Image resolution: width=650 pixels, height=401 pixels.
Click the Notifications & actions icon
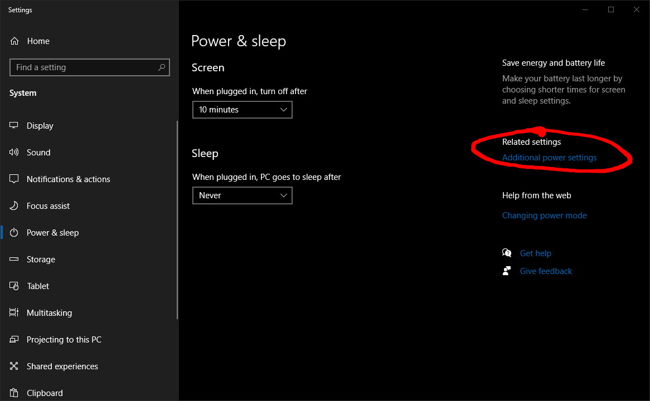click(14, 179)
